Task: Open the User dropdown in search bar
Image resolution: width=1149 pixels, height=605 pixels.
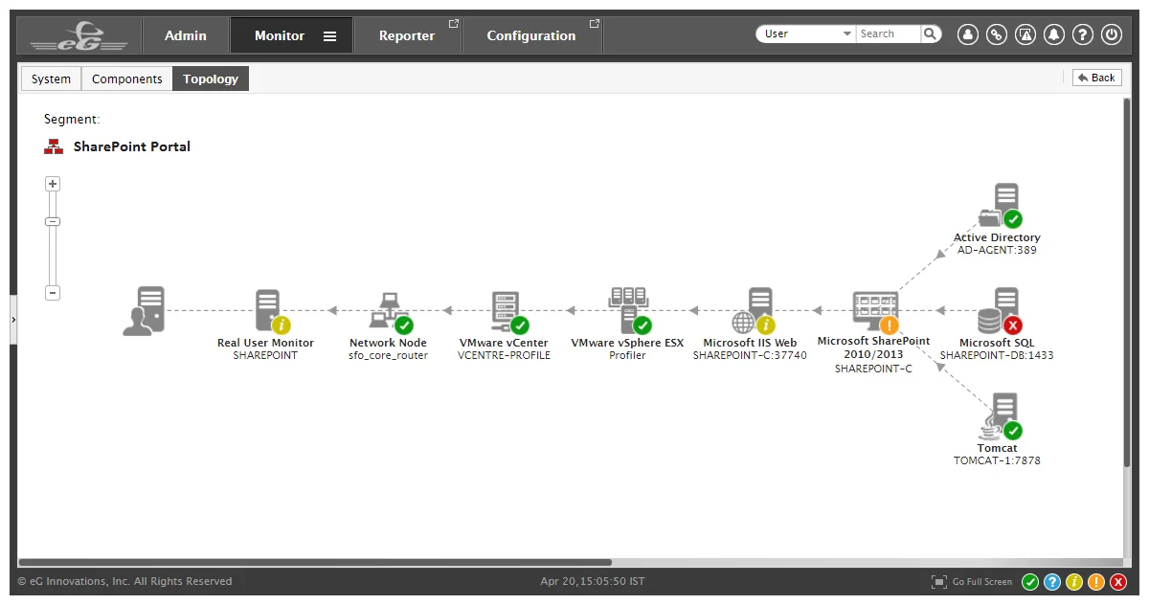Action: pos(805,34)
